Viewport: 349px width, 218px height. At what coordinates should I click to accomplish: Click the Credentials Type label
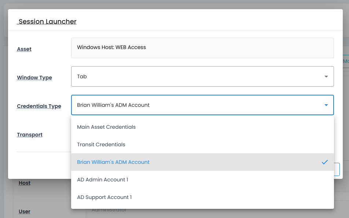point(39,106)
